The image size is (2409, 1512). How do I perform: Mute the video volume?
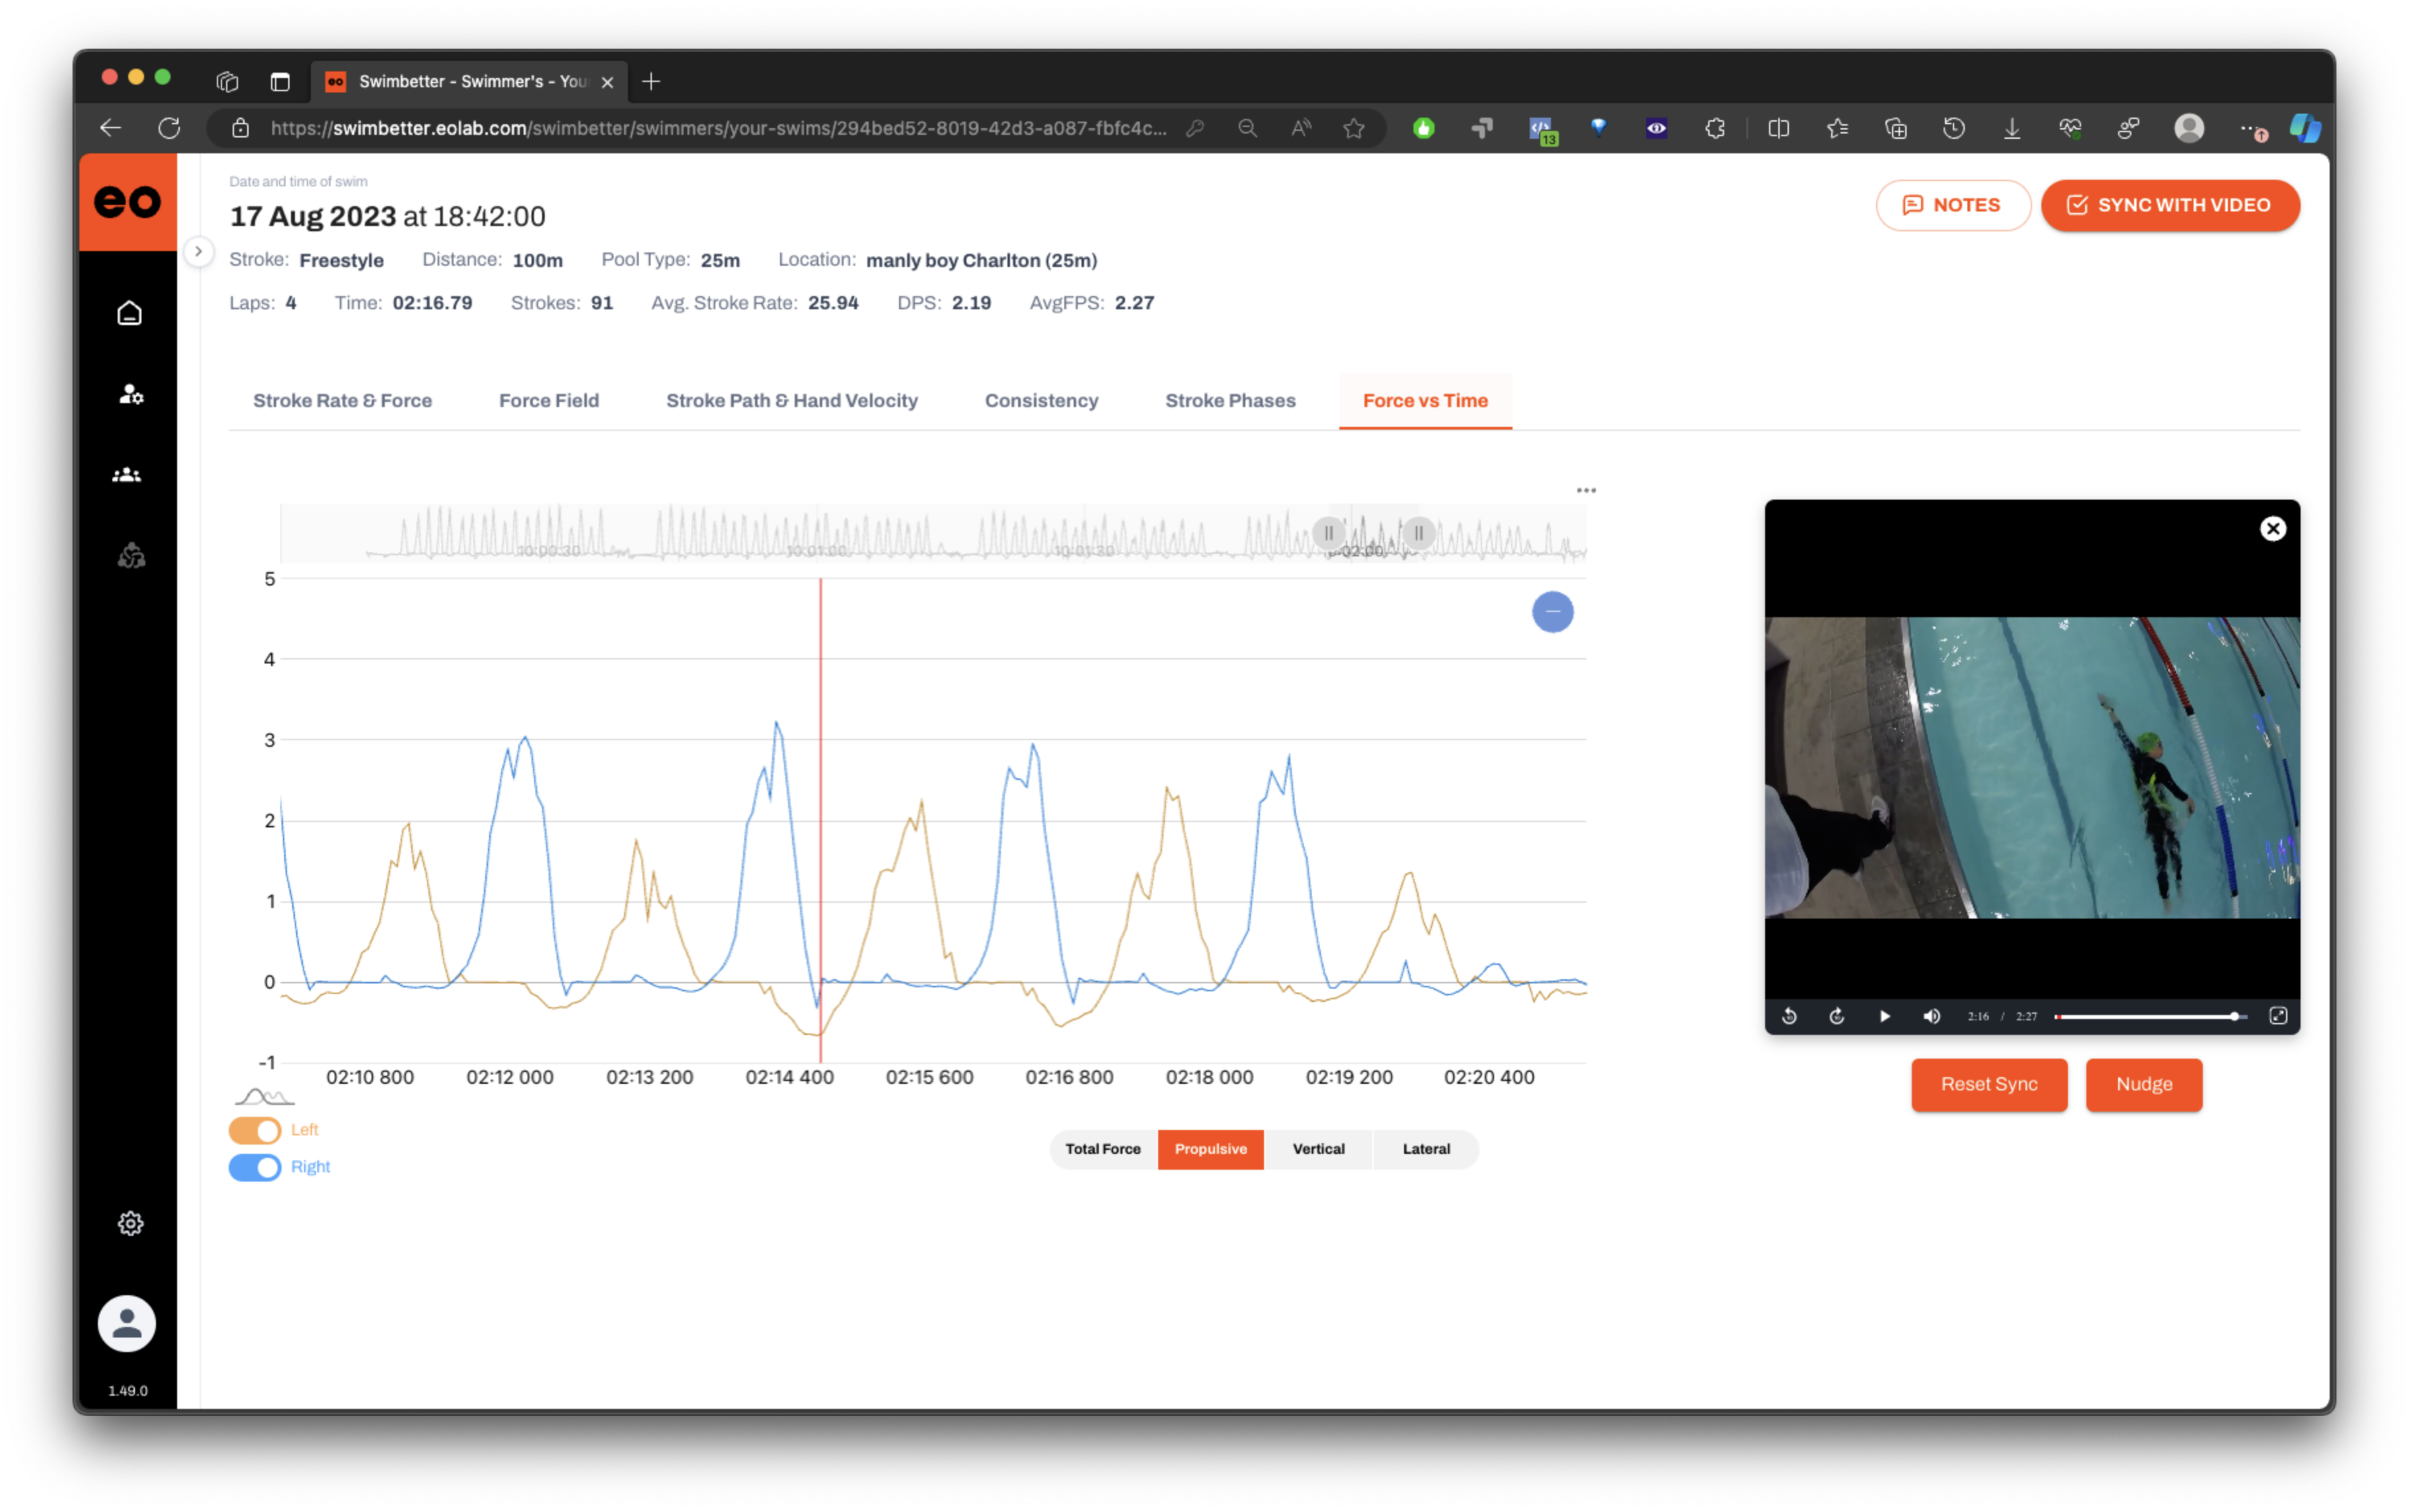1932,1016
